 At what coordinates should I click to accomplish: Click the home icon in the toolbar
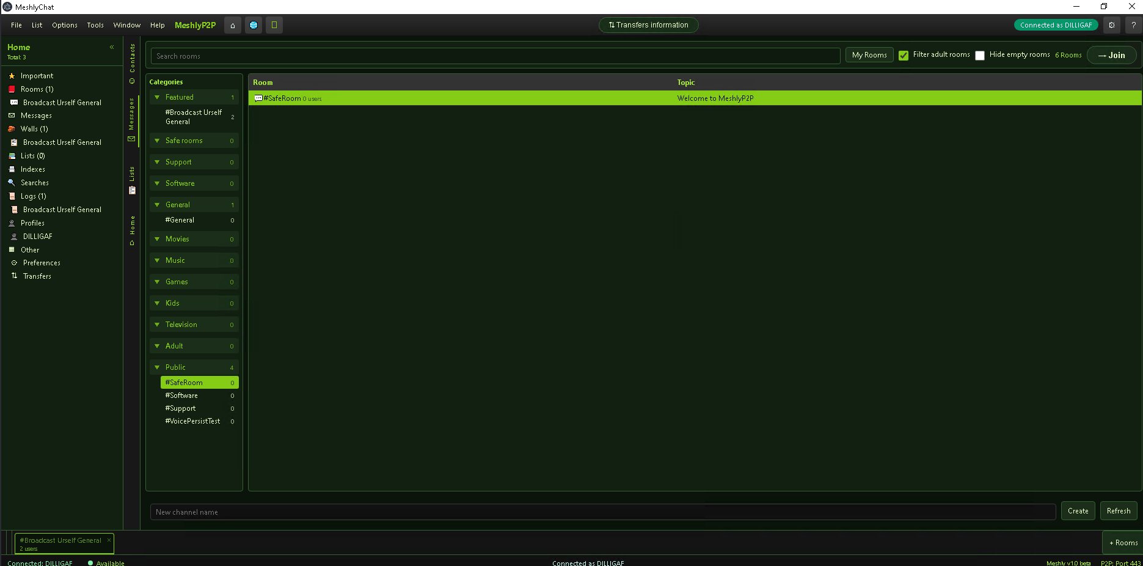[232, 25]
